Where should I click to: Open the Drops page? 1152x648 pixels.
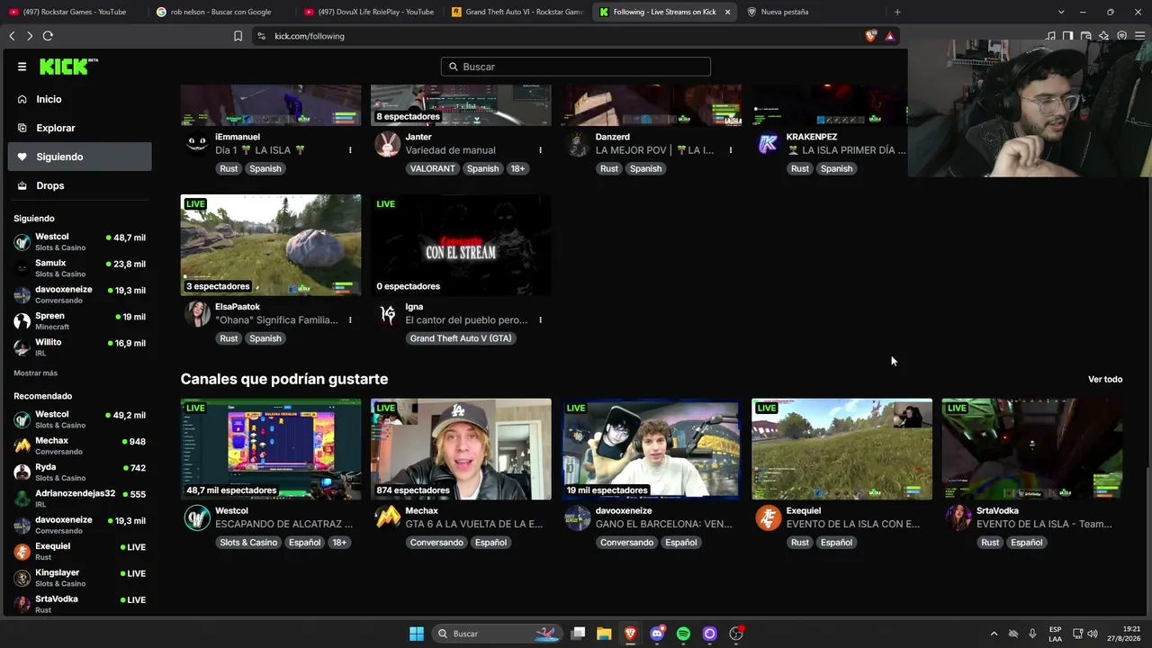[80, 185]
